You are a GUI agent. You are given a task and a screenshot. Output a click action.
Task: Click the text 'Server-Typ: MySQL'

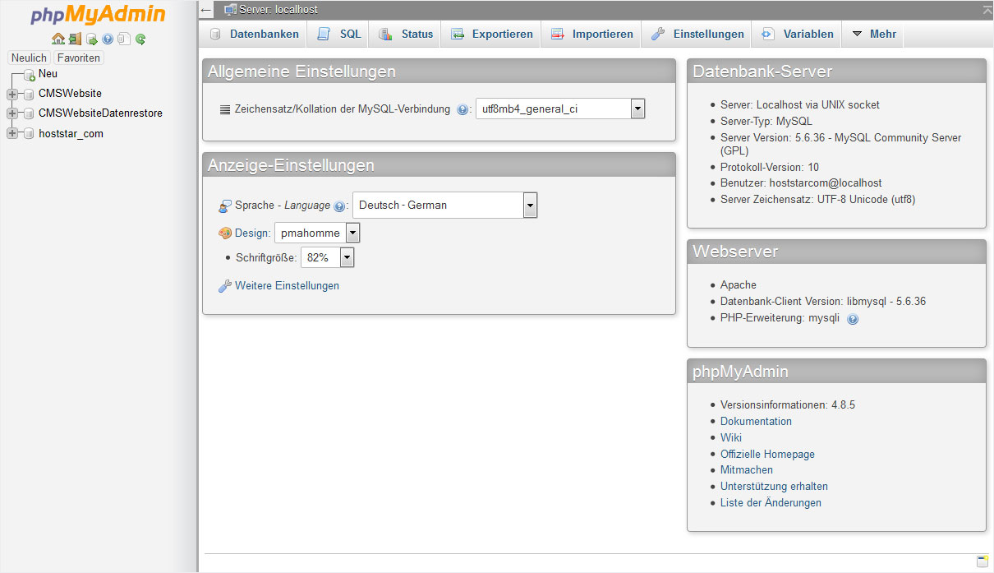766,122
